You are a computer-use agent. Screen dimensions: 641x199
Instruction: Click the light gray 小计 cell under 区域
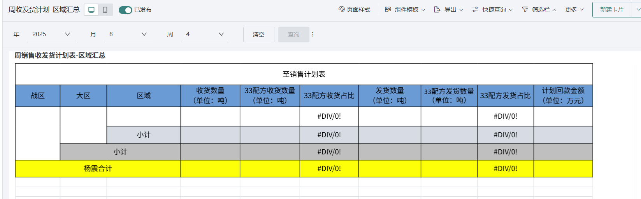[144, 135]
